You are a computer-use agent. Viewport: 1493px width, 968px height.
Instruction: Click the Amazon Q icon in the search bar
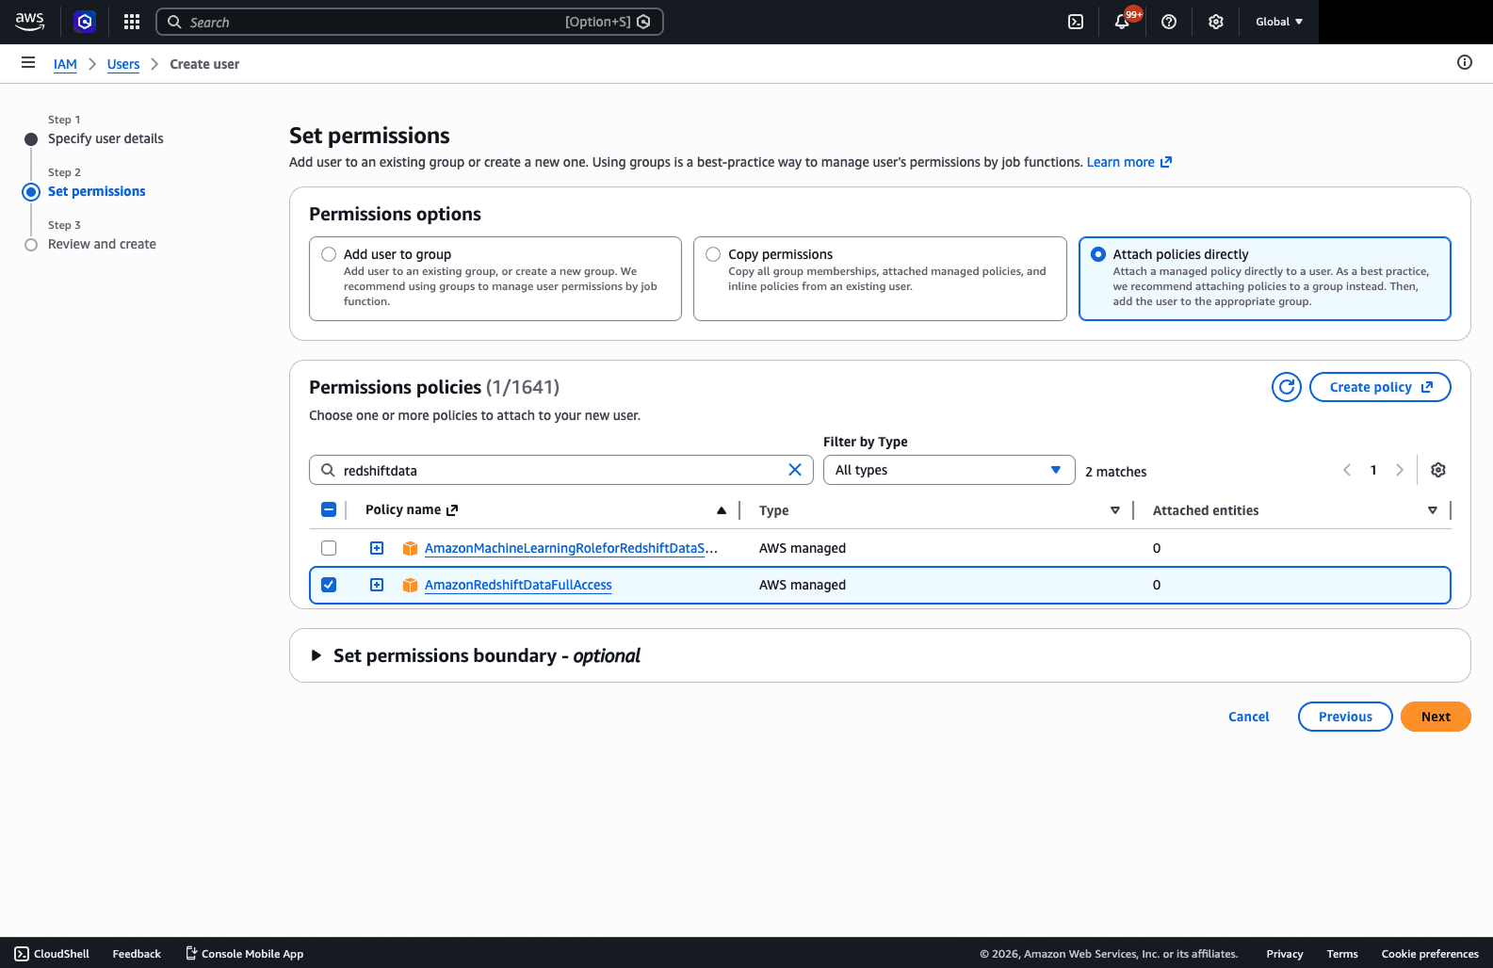point(643,22)
